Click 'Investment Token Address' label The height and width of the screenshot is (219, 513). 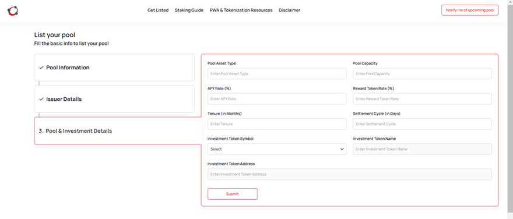tap(231, 164)
